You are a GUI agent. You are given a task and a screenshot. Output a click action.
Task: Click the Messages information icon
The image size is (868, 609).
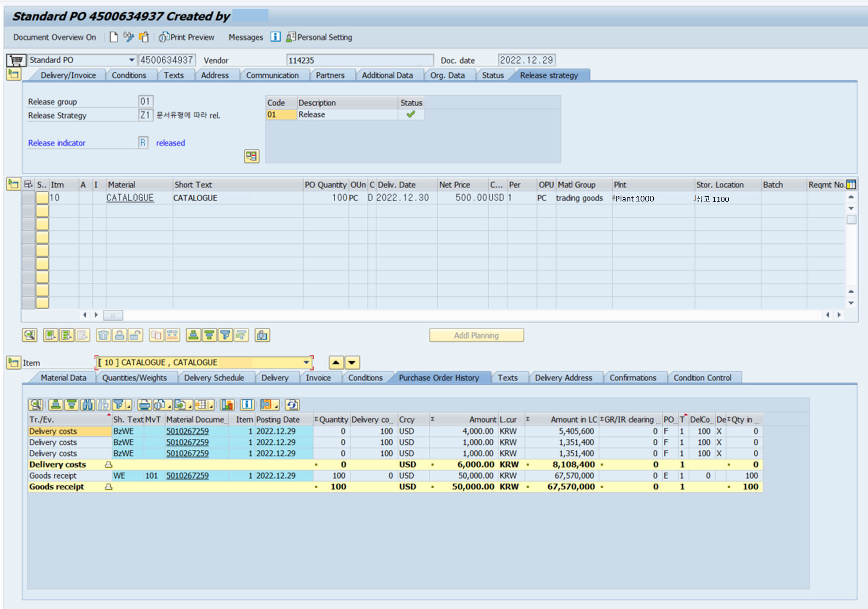coord(275,37)
